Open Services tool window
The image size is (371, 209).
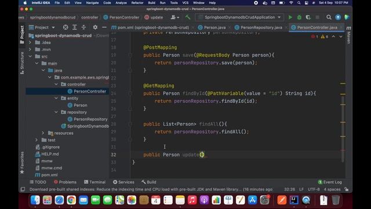pyautogui.click(x=123, y=182)
